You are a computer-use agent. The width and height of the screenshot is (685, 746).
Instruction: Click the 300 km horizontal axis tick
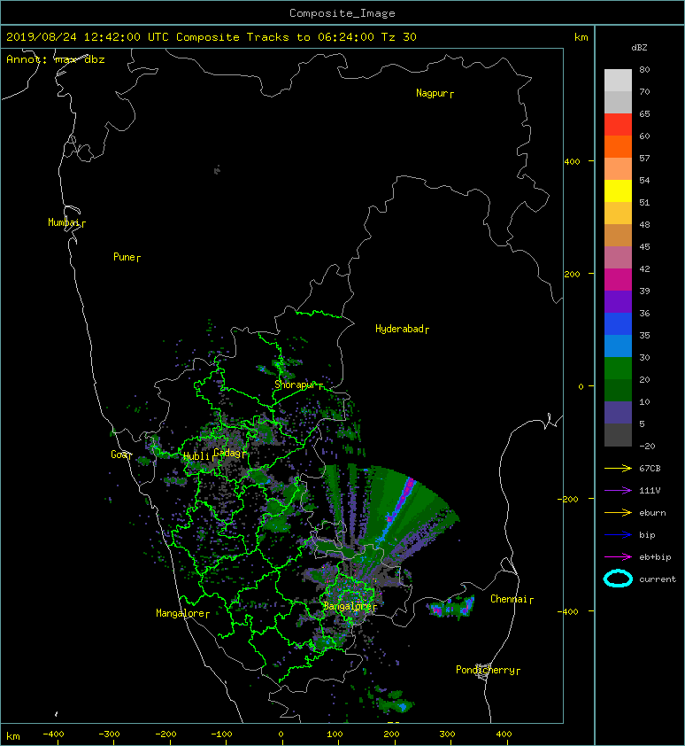(x=447, y=734)
